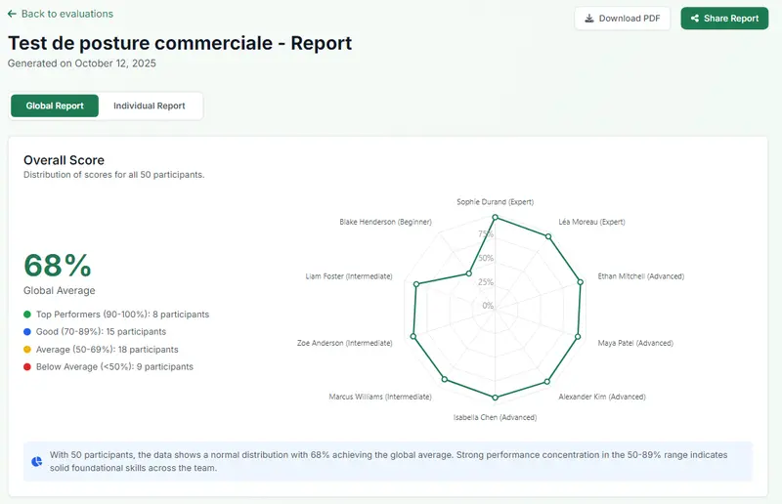Click the 68% global average value
This screenshot has width=782, height=504.
pyautogui.click(x=58, y=266)
